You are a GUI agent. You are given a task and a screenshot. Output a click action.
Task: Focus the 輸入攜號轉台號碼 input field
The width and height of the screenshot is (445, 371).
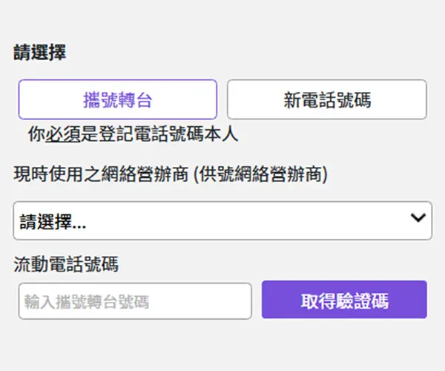(135, 302)
